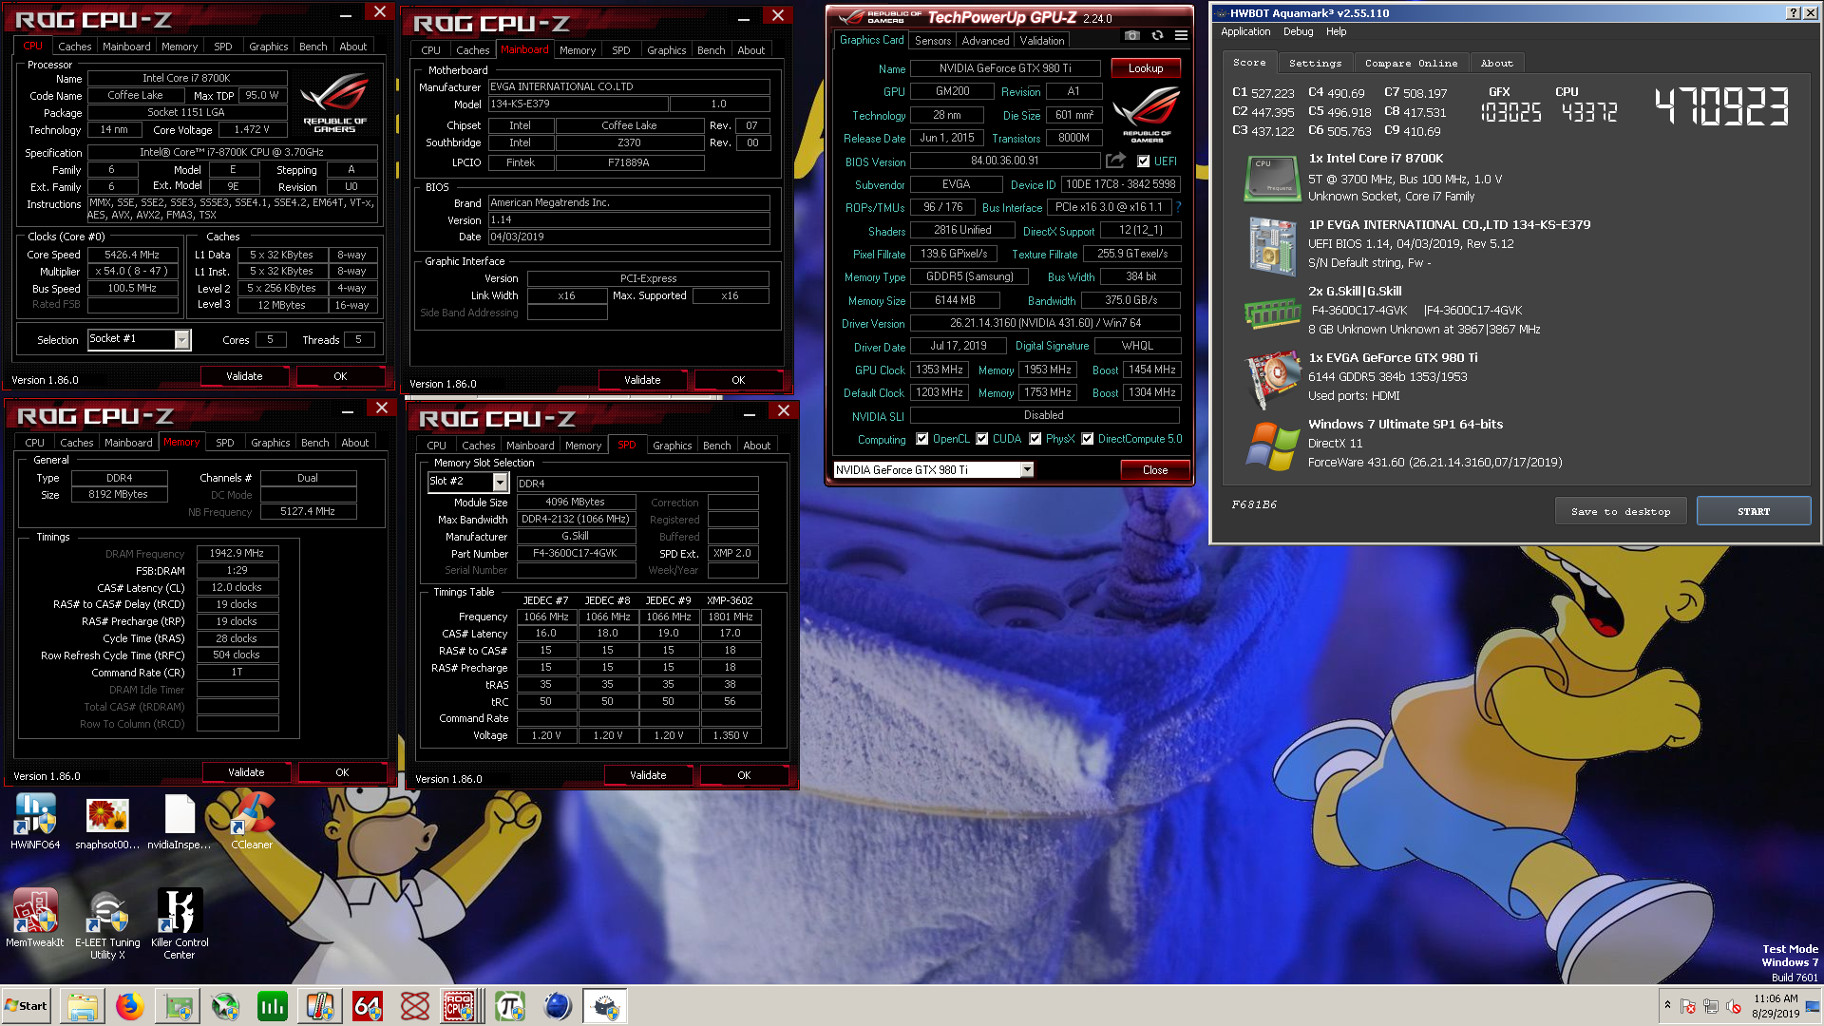Screen dimensions: 1824x1026
Task: Open Killer Control Center shortcut
Action: [x=180, y=924]
